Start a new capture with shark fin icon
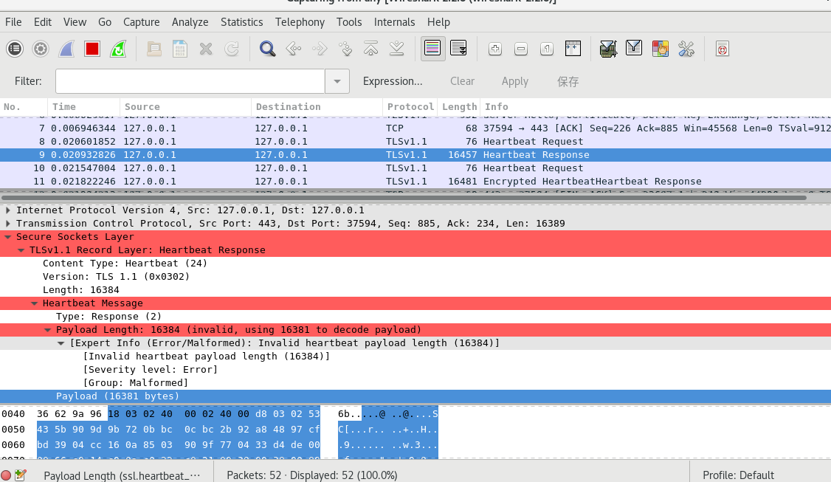Screen dimensions: 831x482 (66, 49)
